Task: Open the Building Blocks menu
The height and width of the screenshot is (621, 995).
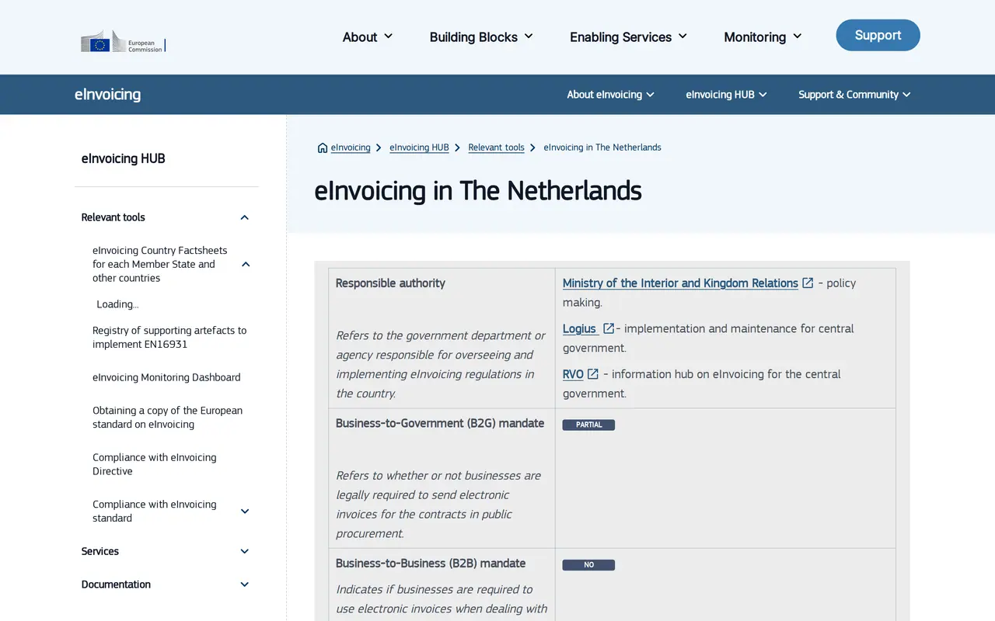Action: [x=481, y=37]
